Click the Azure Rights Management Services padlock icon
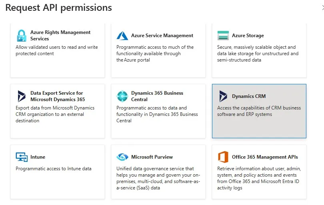This screenshot has height=205, width=324. click(x=22, y=36)
